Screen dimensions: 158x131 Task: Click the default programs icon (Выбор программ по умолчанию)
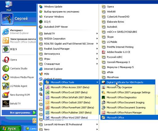pos(41,12)
